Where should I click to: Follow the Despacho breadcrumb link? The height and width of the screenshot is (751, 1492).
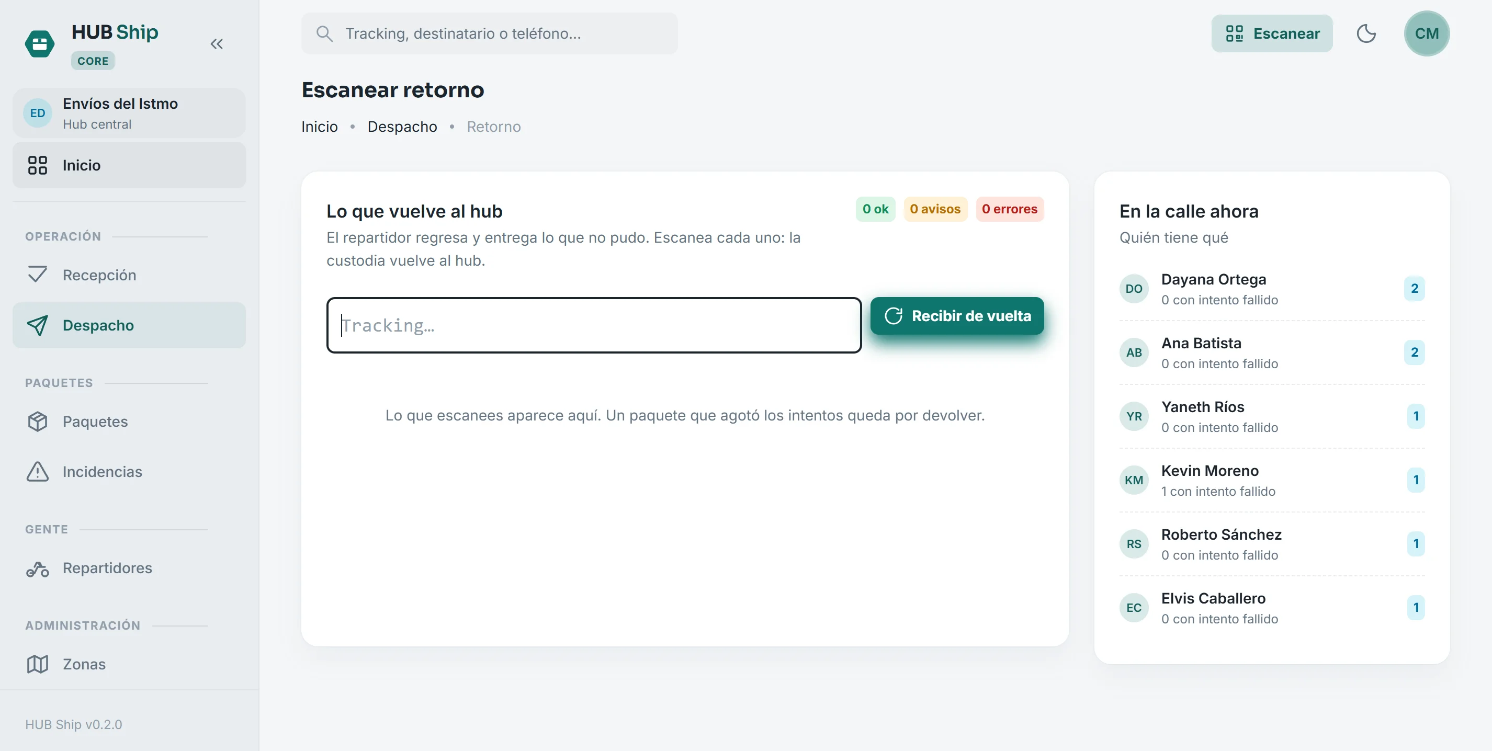click(x=402, y=127)
